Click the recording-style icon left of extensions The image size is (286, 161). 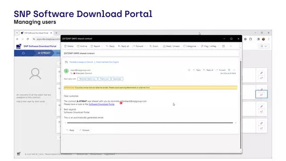tap(245, 39)
